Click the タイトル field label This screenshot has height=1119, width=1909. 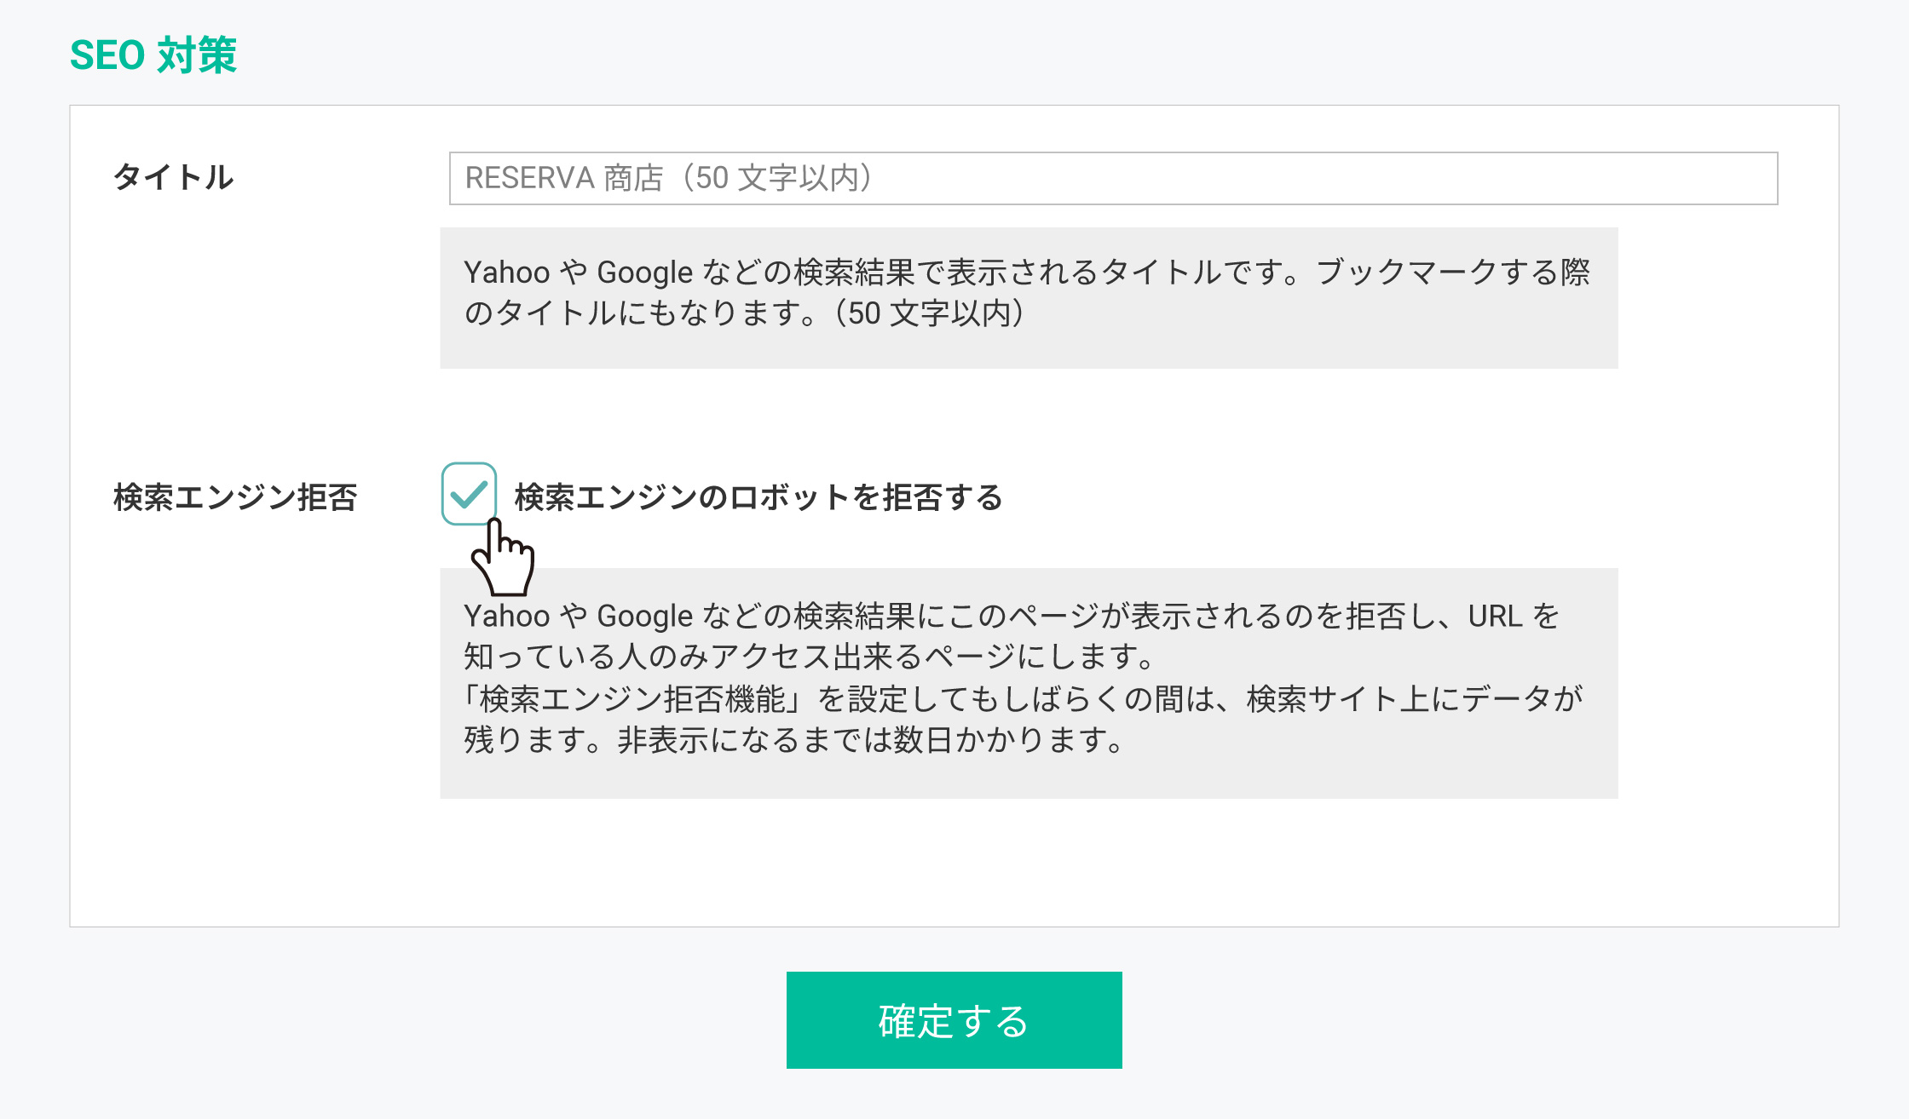174,177
